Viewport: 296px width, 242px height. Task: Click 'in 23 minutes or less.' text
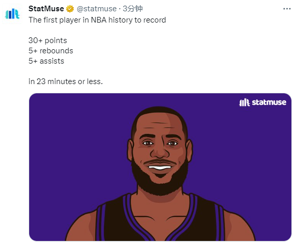click(66, 82)
